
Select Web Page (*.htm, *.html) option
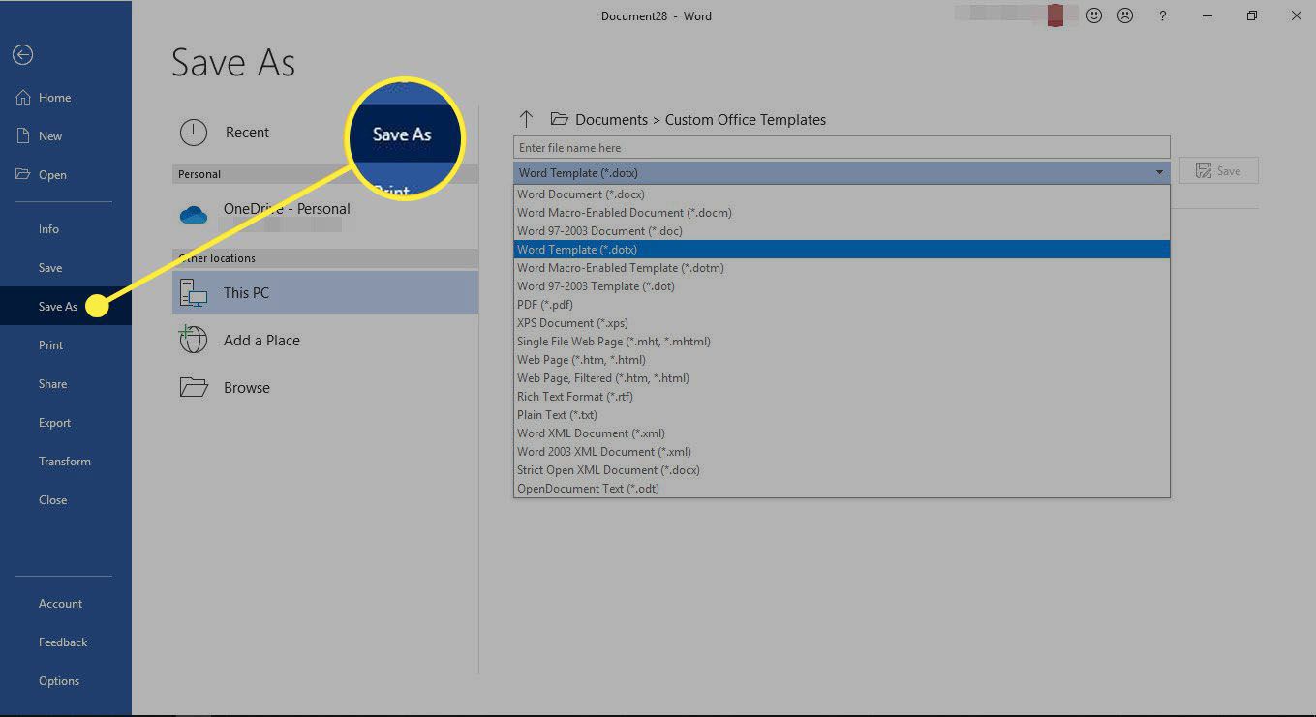pyautogui.click(x=842, y=360)
